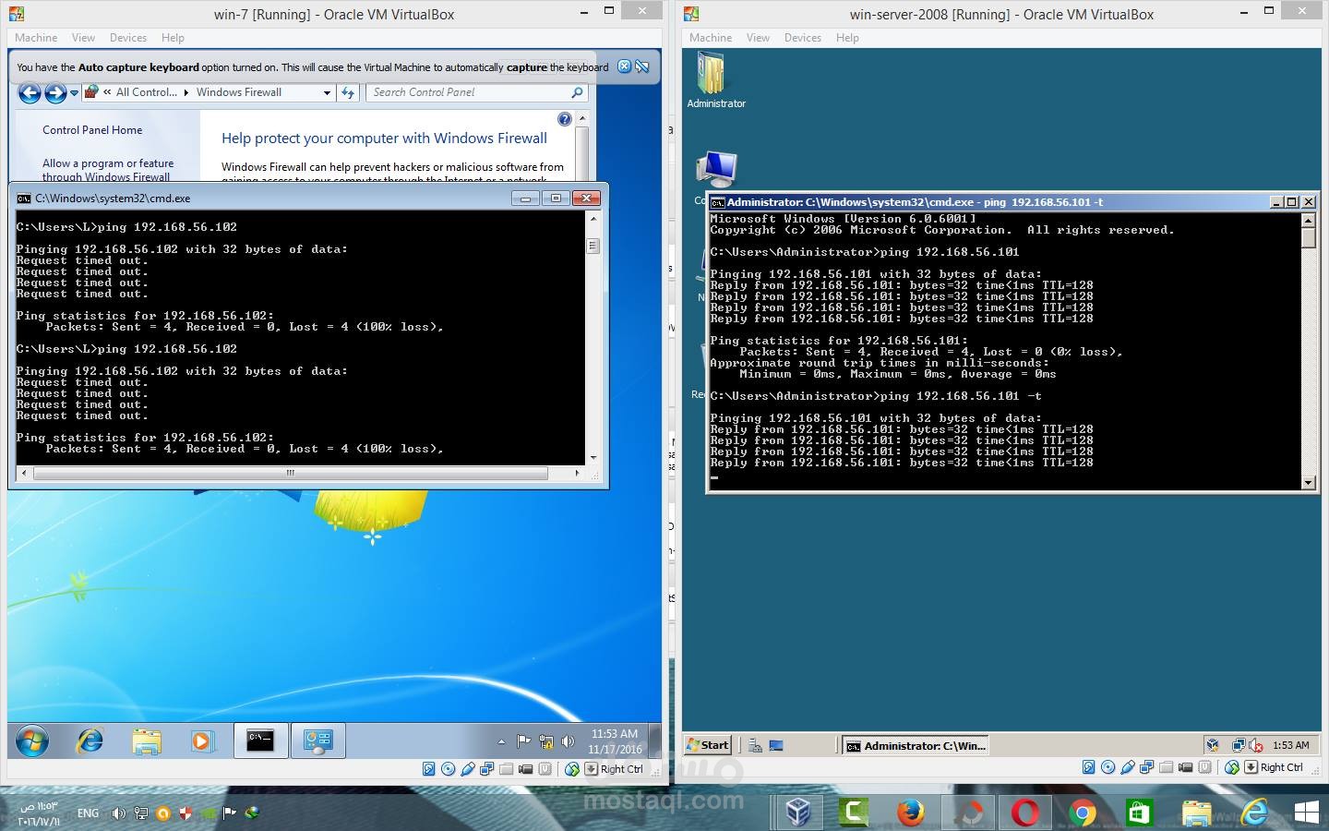Refresh the Windows Firewall address bar

click(x=348, y=92)
